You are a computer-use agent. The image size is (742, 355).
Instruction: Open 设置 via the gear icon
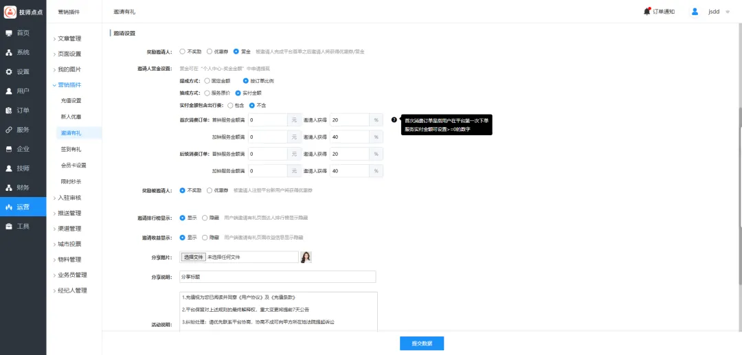click(9, 71)
